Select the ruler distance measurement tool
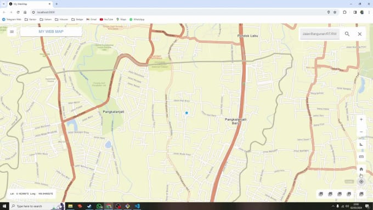This screenshot has height=210, width=373. tap(361, 157)
